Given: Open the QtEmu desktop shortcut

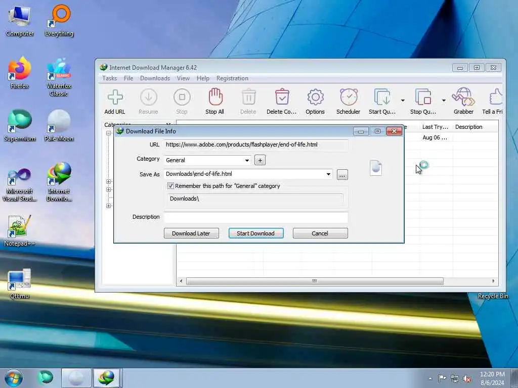Looking at the screenshot, I should pyautogui.click(x=20, y=284).
